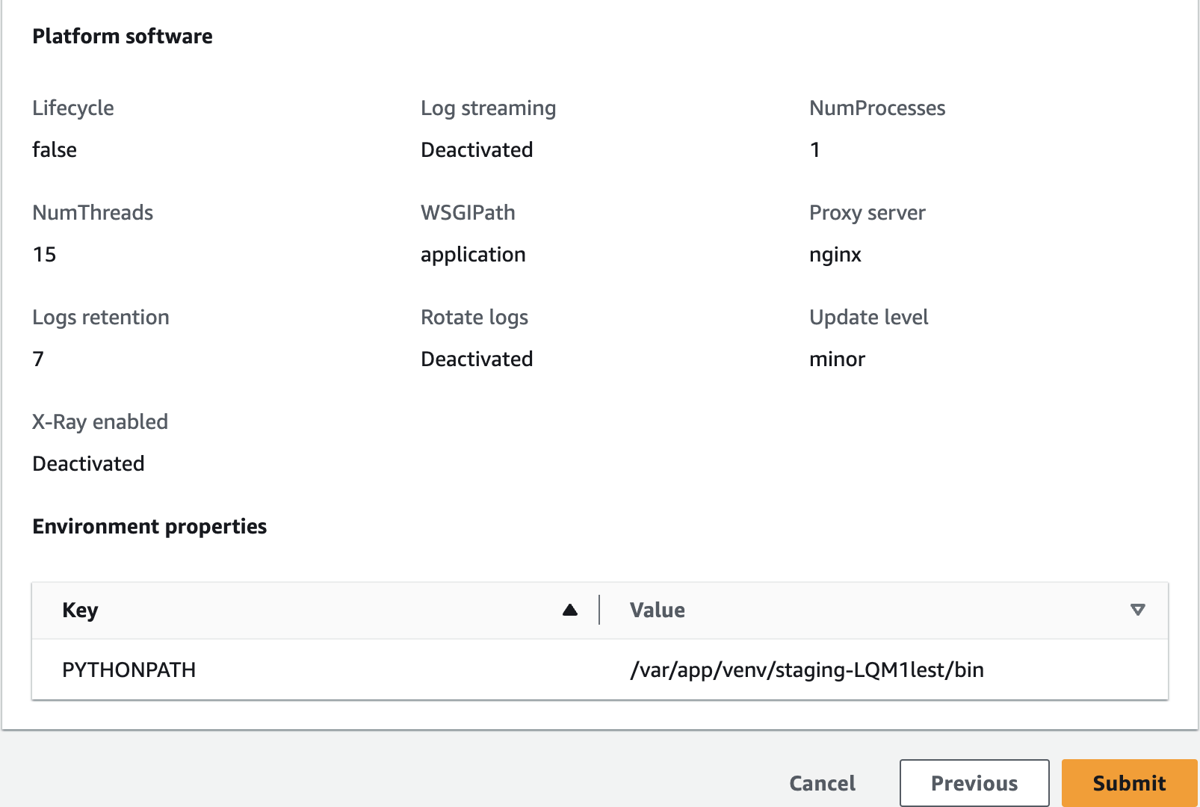Image resolution: width=1200 pixels, height=807 pixels.
Task: Click the WSGIPath value application
Action: pyautogui.click(x=473, y=255)
